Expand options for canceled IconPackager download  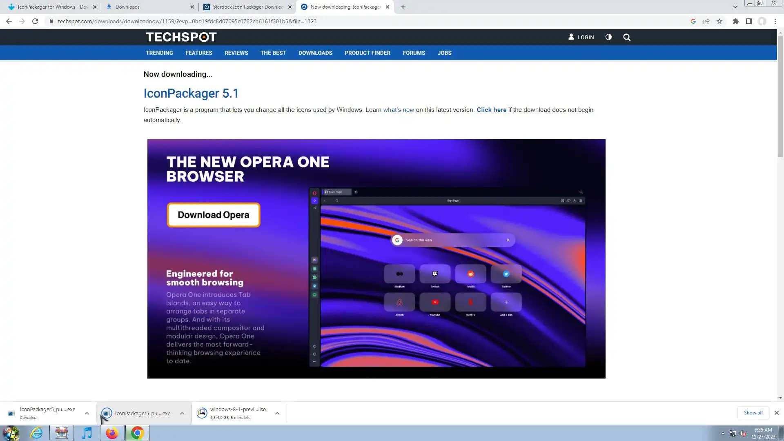point(87,413)
